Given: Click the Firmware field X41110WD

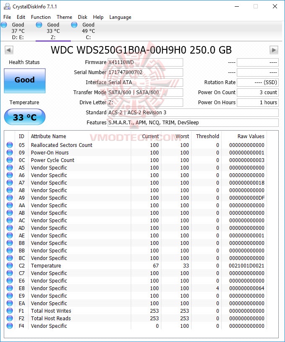Looking at the screenshot, I should [x=145, y=62].
